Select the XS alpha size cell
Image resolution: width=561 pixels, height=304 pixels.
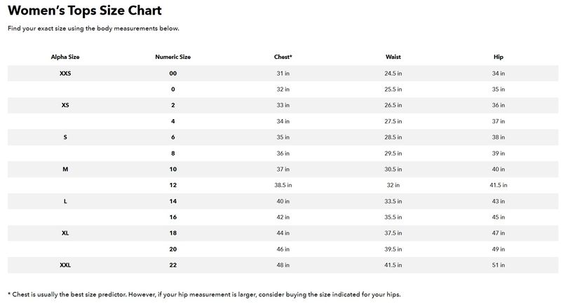(x=65, y=105)
